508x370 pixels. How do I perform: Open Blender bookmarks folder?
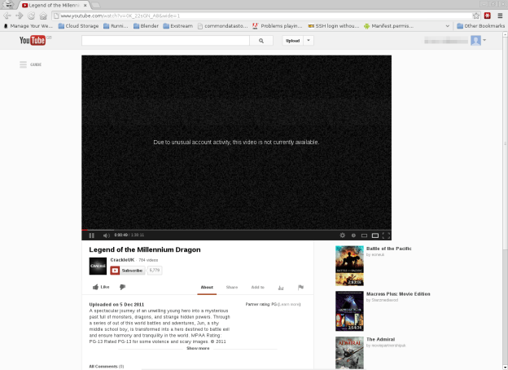146,26
